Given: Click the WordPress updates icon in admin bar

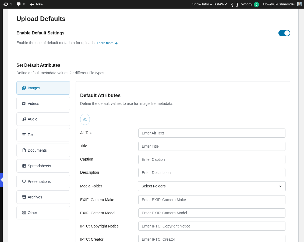Looking at the screenshot, I should coord(6,4).
